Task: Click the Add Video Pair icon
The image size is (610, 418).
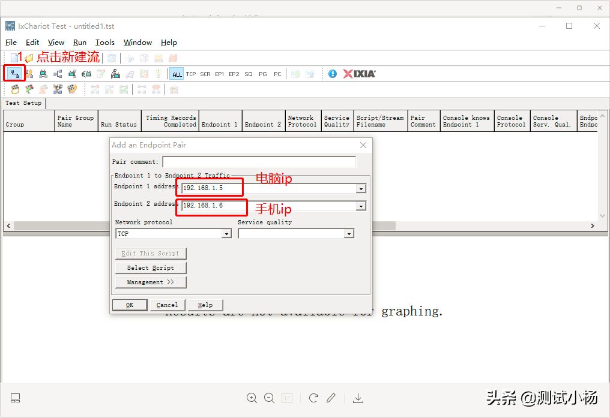Action: [43, 73]
